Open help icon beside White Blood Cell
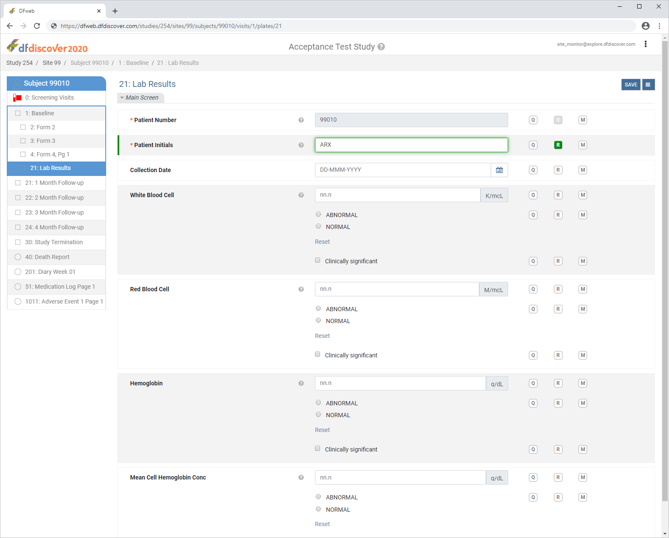This screenshot has width=669, height=538. [x=301, y=195]
